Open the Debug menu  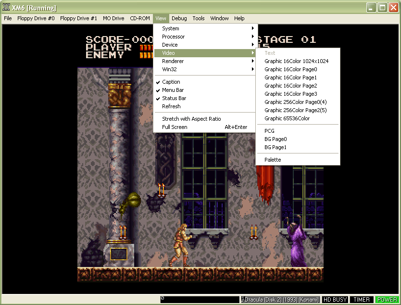pos(179,18)
